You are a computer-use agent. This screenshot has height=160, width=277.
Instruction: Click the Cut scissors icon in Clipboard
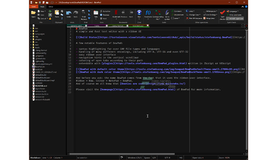(x=62, y=18)
